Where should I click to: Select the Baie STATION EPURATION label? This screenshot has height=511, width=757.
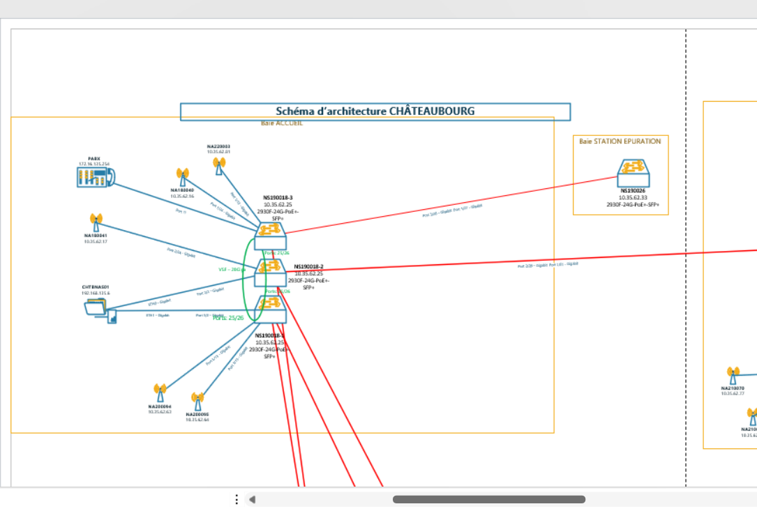[x=620, y=142]
